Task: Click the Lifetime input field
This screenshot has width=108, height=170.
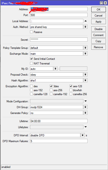Action: pos(59,121)
